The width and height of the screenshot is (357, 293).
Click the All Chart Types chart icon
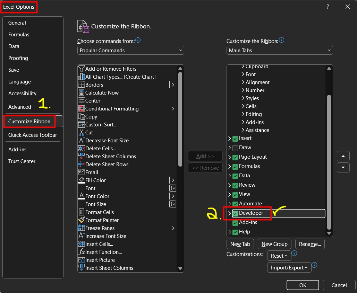81,77
